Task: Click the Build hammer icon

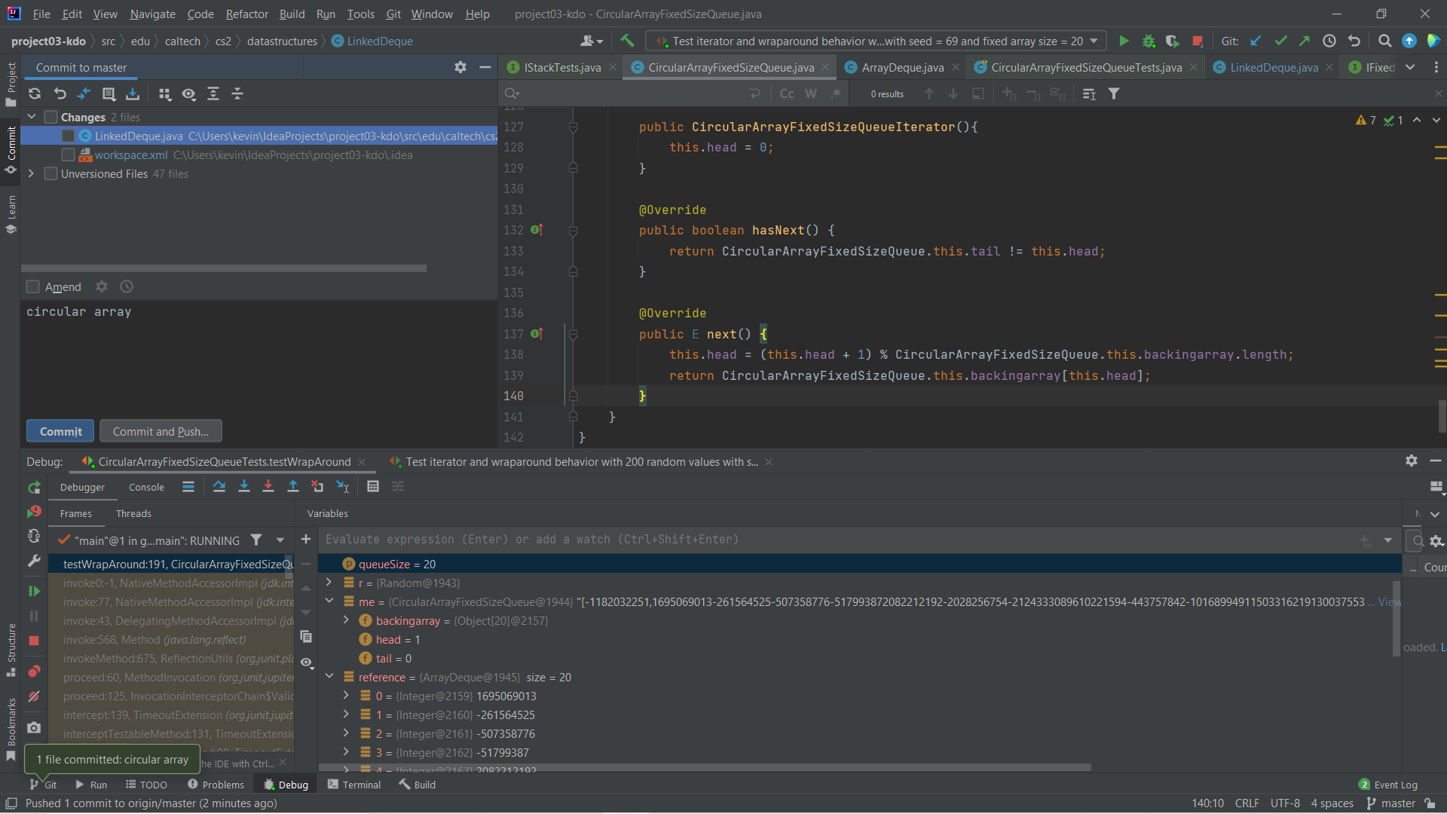Action: click(x=627, y=41)
